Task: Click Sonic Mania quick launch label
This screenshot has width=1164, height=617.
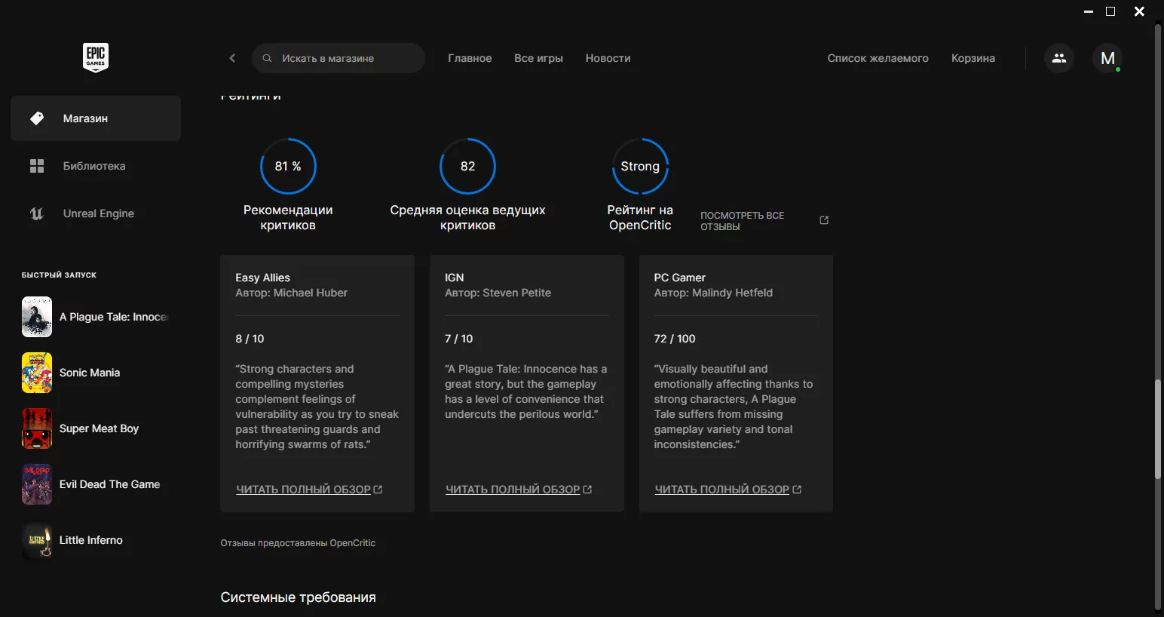Action: [x=90, y=373]
